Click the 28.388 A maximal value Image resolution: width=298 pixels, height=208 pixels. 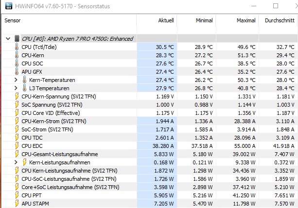coord(245,121)
